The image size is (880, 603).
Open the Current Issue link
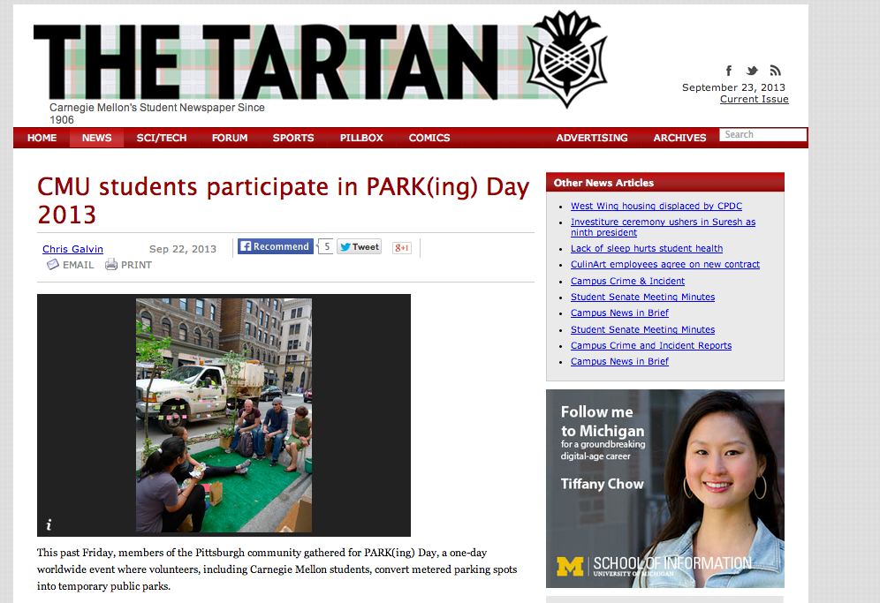click(x=755, y=99)
